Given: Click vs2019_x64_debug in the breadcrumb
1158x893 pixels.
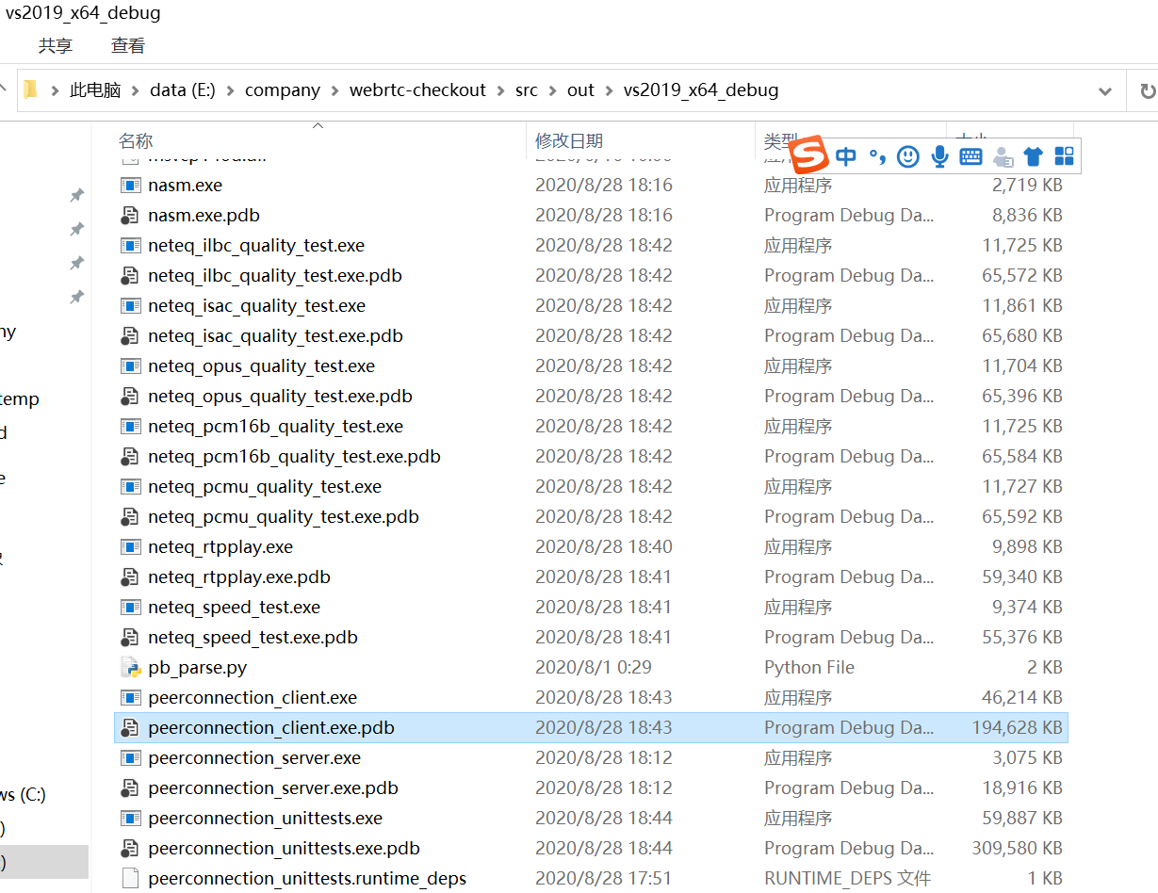Looking at the screenshot, I should pyautogui.click(x=701, y=90).
